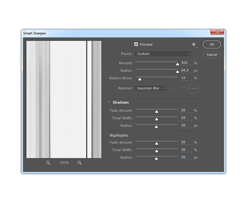Click the angle direction dial
The image size is (247, 203).
point(193,88)
